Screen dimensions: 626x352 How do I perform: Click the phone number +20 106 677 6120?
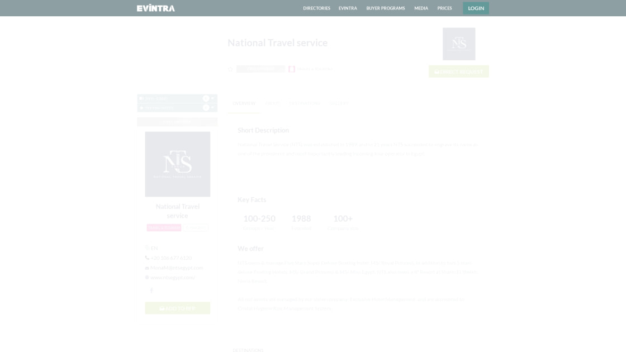coord(171,258)
